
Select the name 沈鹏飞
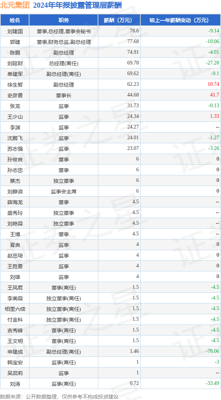click(15, 138)
